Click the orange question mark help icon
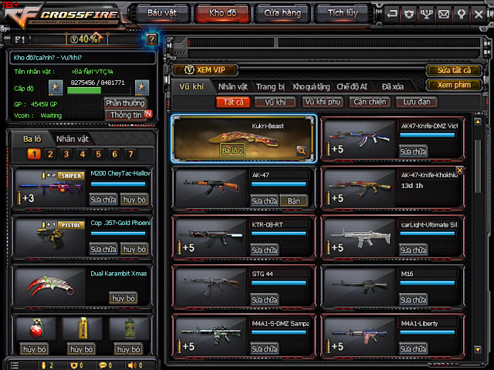The width and height of the screenshot is (494, 370). 152,39
